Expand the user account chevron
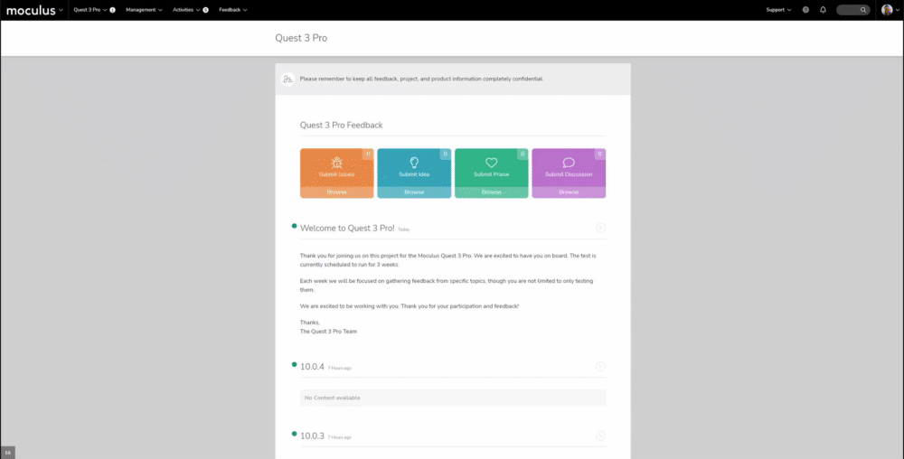904x459 pixels. pos(897,10)
